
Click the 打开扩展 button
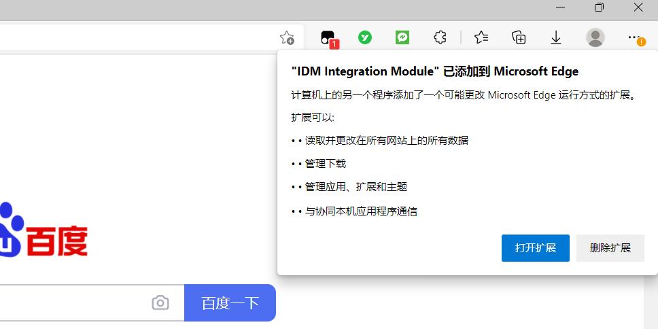tap(536, 248)
